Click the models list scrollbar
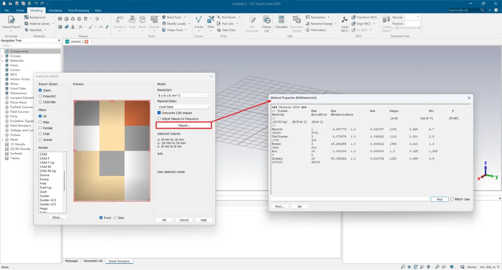Screen dimensions: 502x270 [65, 181]
